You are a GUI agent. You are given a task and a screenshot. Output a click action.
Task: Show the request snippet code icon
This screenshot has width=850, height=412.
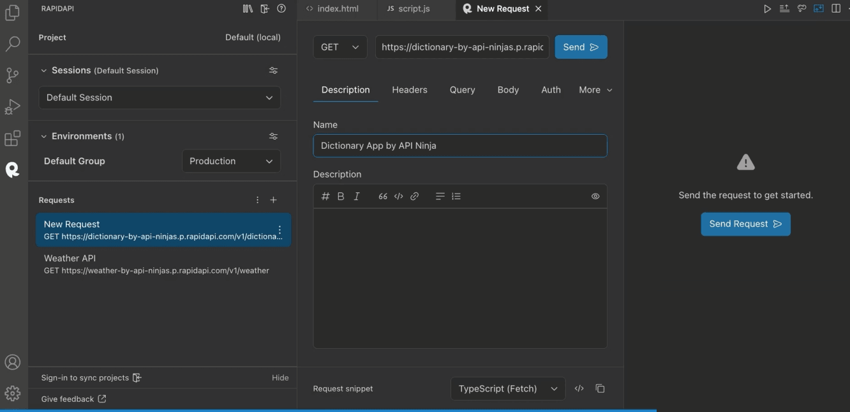[579, 388]
